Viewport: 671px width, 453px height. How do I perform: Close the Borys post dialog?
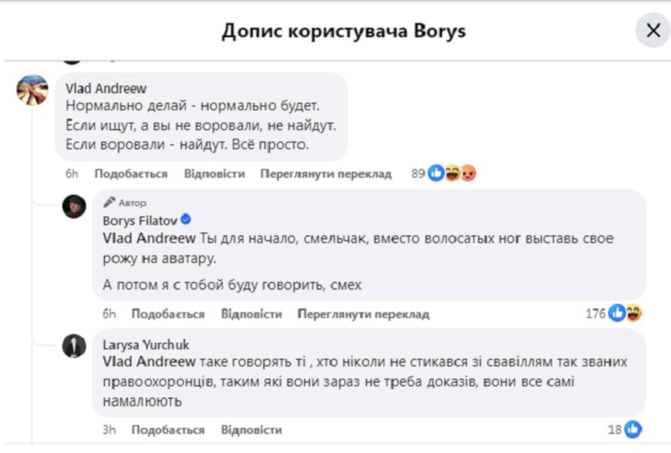pyautogui.click(x=653, y=31)
